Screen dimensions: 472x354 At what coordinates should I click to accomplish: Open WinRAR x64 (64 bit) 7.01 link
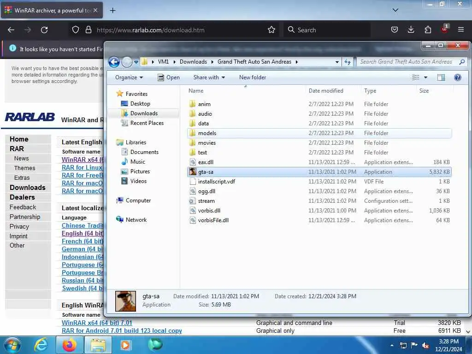point(97,323)
